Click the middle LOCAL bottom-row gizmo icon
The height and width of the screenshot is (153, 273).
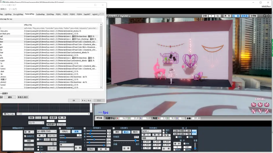(260, 111)
